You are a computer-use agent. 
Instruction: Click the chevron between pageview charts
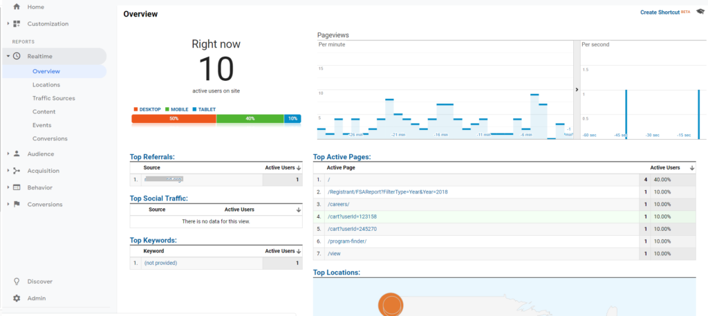click(577, 90)
